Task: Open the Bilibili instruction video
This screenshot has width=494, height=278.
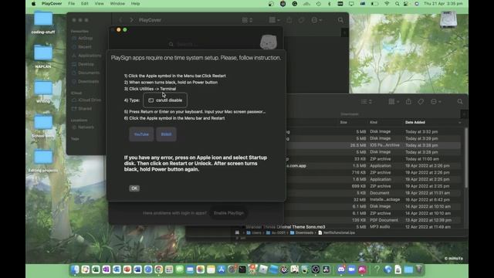Action: [x=166, y=134]
